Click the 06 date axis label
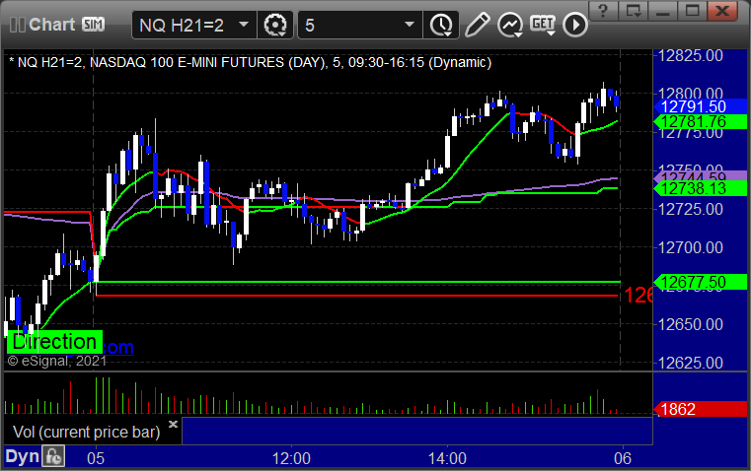Screen dimensions: 751x471 tap(623, 458)
